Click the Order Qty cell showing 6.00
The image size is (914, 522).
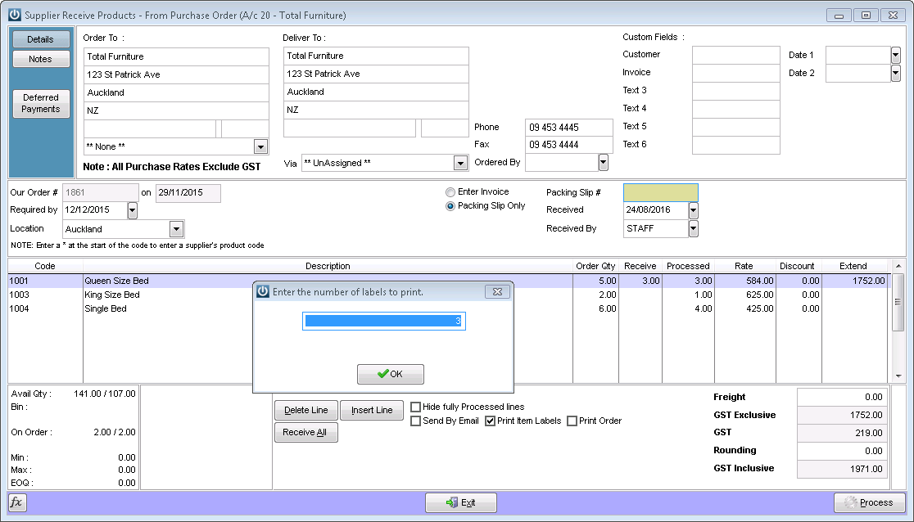[595, 308]
